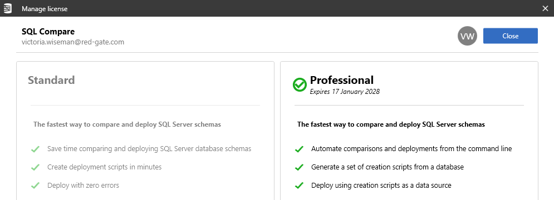Image resolution: width=554 pixels, height=200 pixels.
Task: Click checkmark next to Automate comparisons and deployments
Action: pyautogui.click(x=299, y=149)
